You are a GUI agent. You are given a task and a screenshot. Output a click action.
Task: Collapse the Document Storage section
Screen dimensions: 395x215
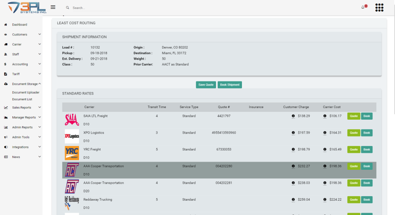tap(39, 84)
